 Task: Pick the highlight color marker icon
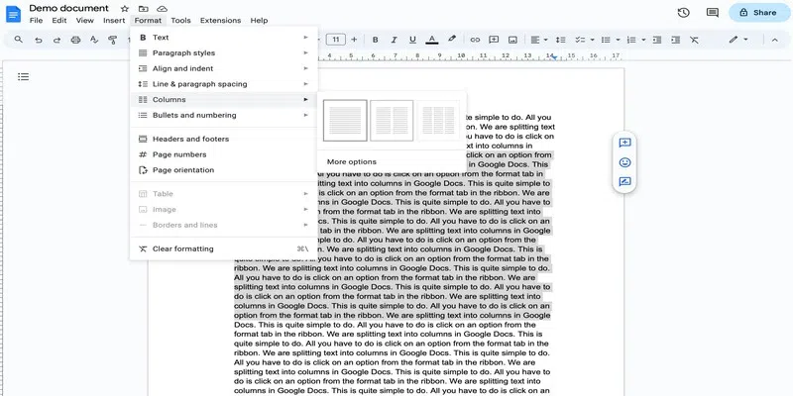452,39
